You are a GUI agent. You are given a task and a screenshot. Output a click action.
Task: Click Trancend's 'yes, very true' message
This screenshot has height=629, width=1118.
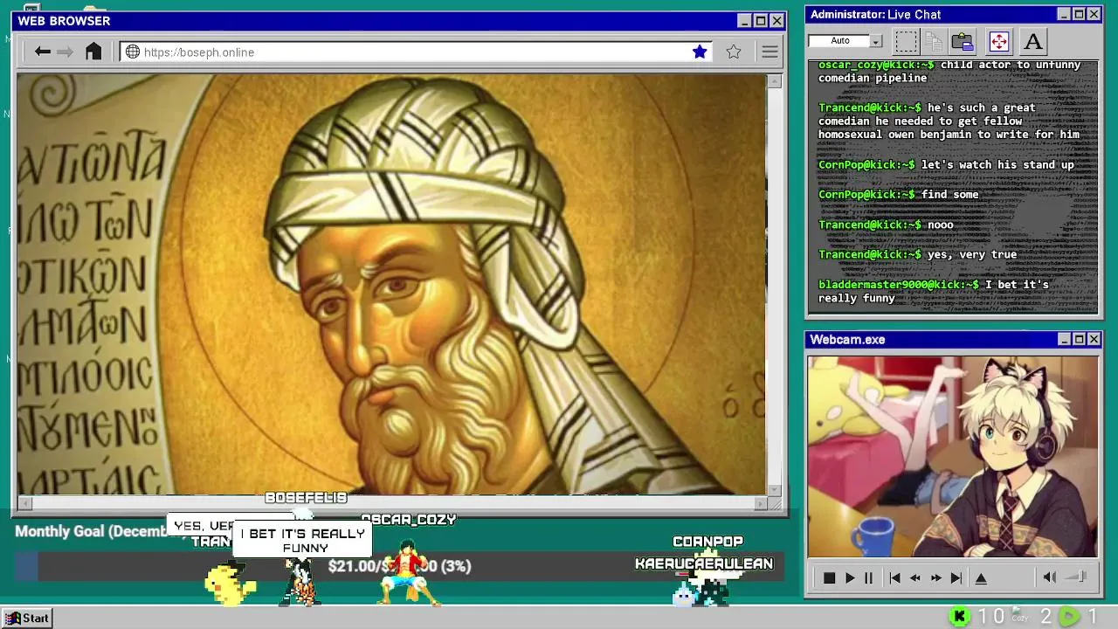click(917, 254)
